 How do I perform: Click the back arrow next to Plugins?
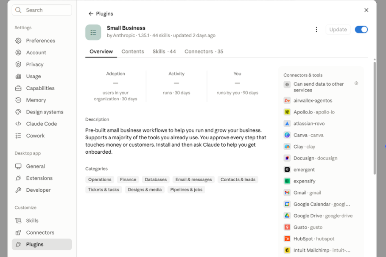pyautogui.click(x=91, y=14)
